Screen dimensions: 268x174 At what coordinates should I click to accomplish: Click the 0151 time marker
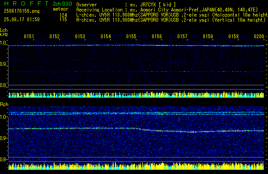29,36
